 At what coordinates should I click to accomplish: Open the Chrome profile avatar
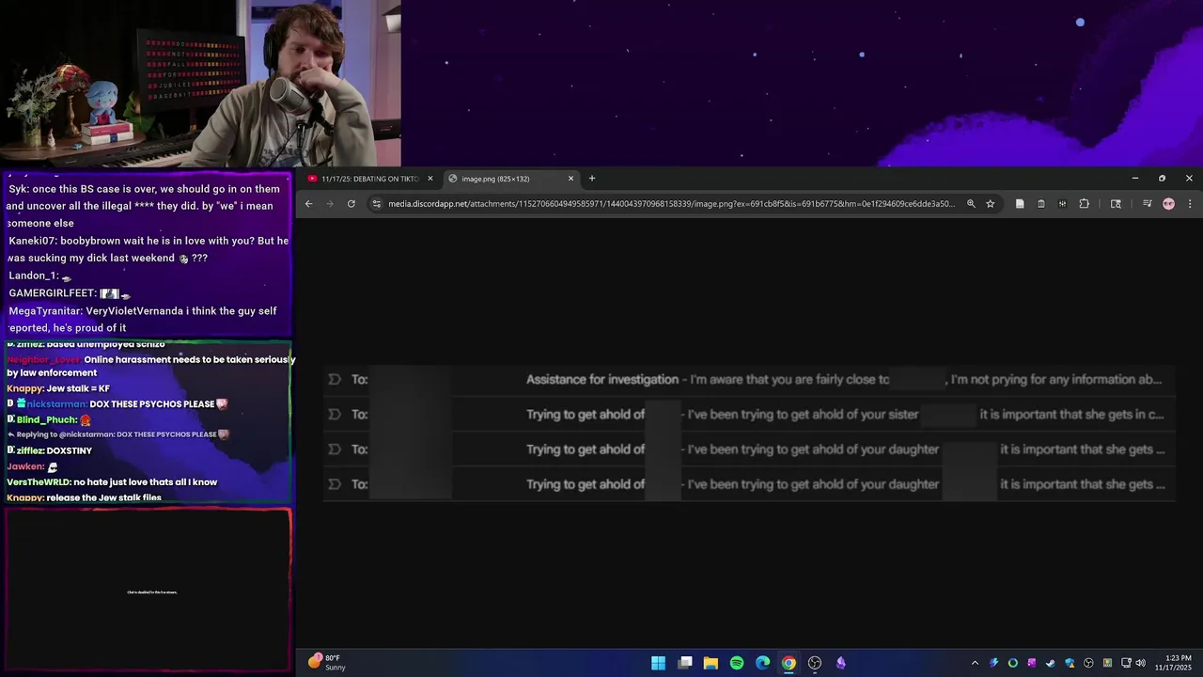[1168, 203]
